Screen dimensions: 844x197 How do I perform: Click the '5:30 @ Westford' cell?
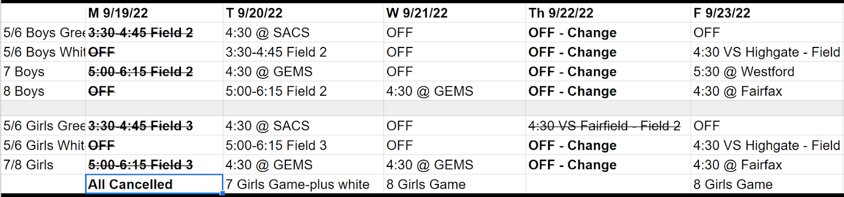768,72
